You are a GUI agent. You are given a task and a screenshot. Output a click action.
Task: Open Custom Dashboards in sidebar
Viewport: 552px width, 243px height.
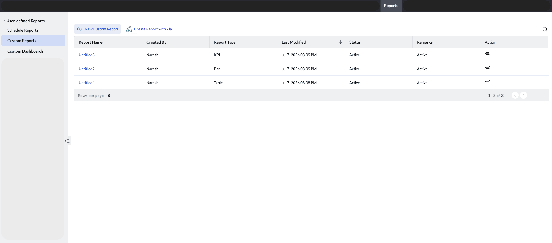coord(25,51)
